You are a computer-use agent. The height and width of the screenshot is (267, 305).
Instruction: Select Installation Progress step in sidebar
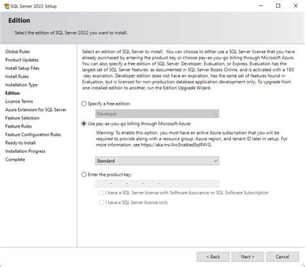[25, 151]
